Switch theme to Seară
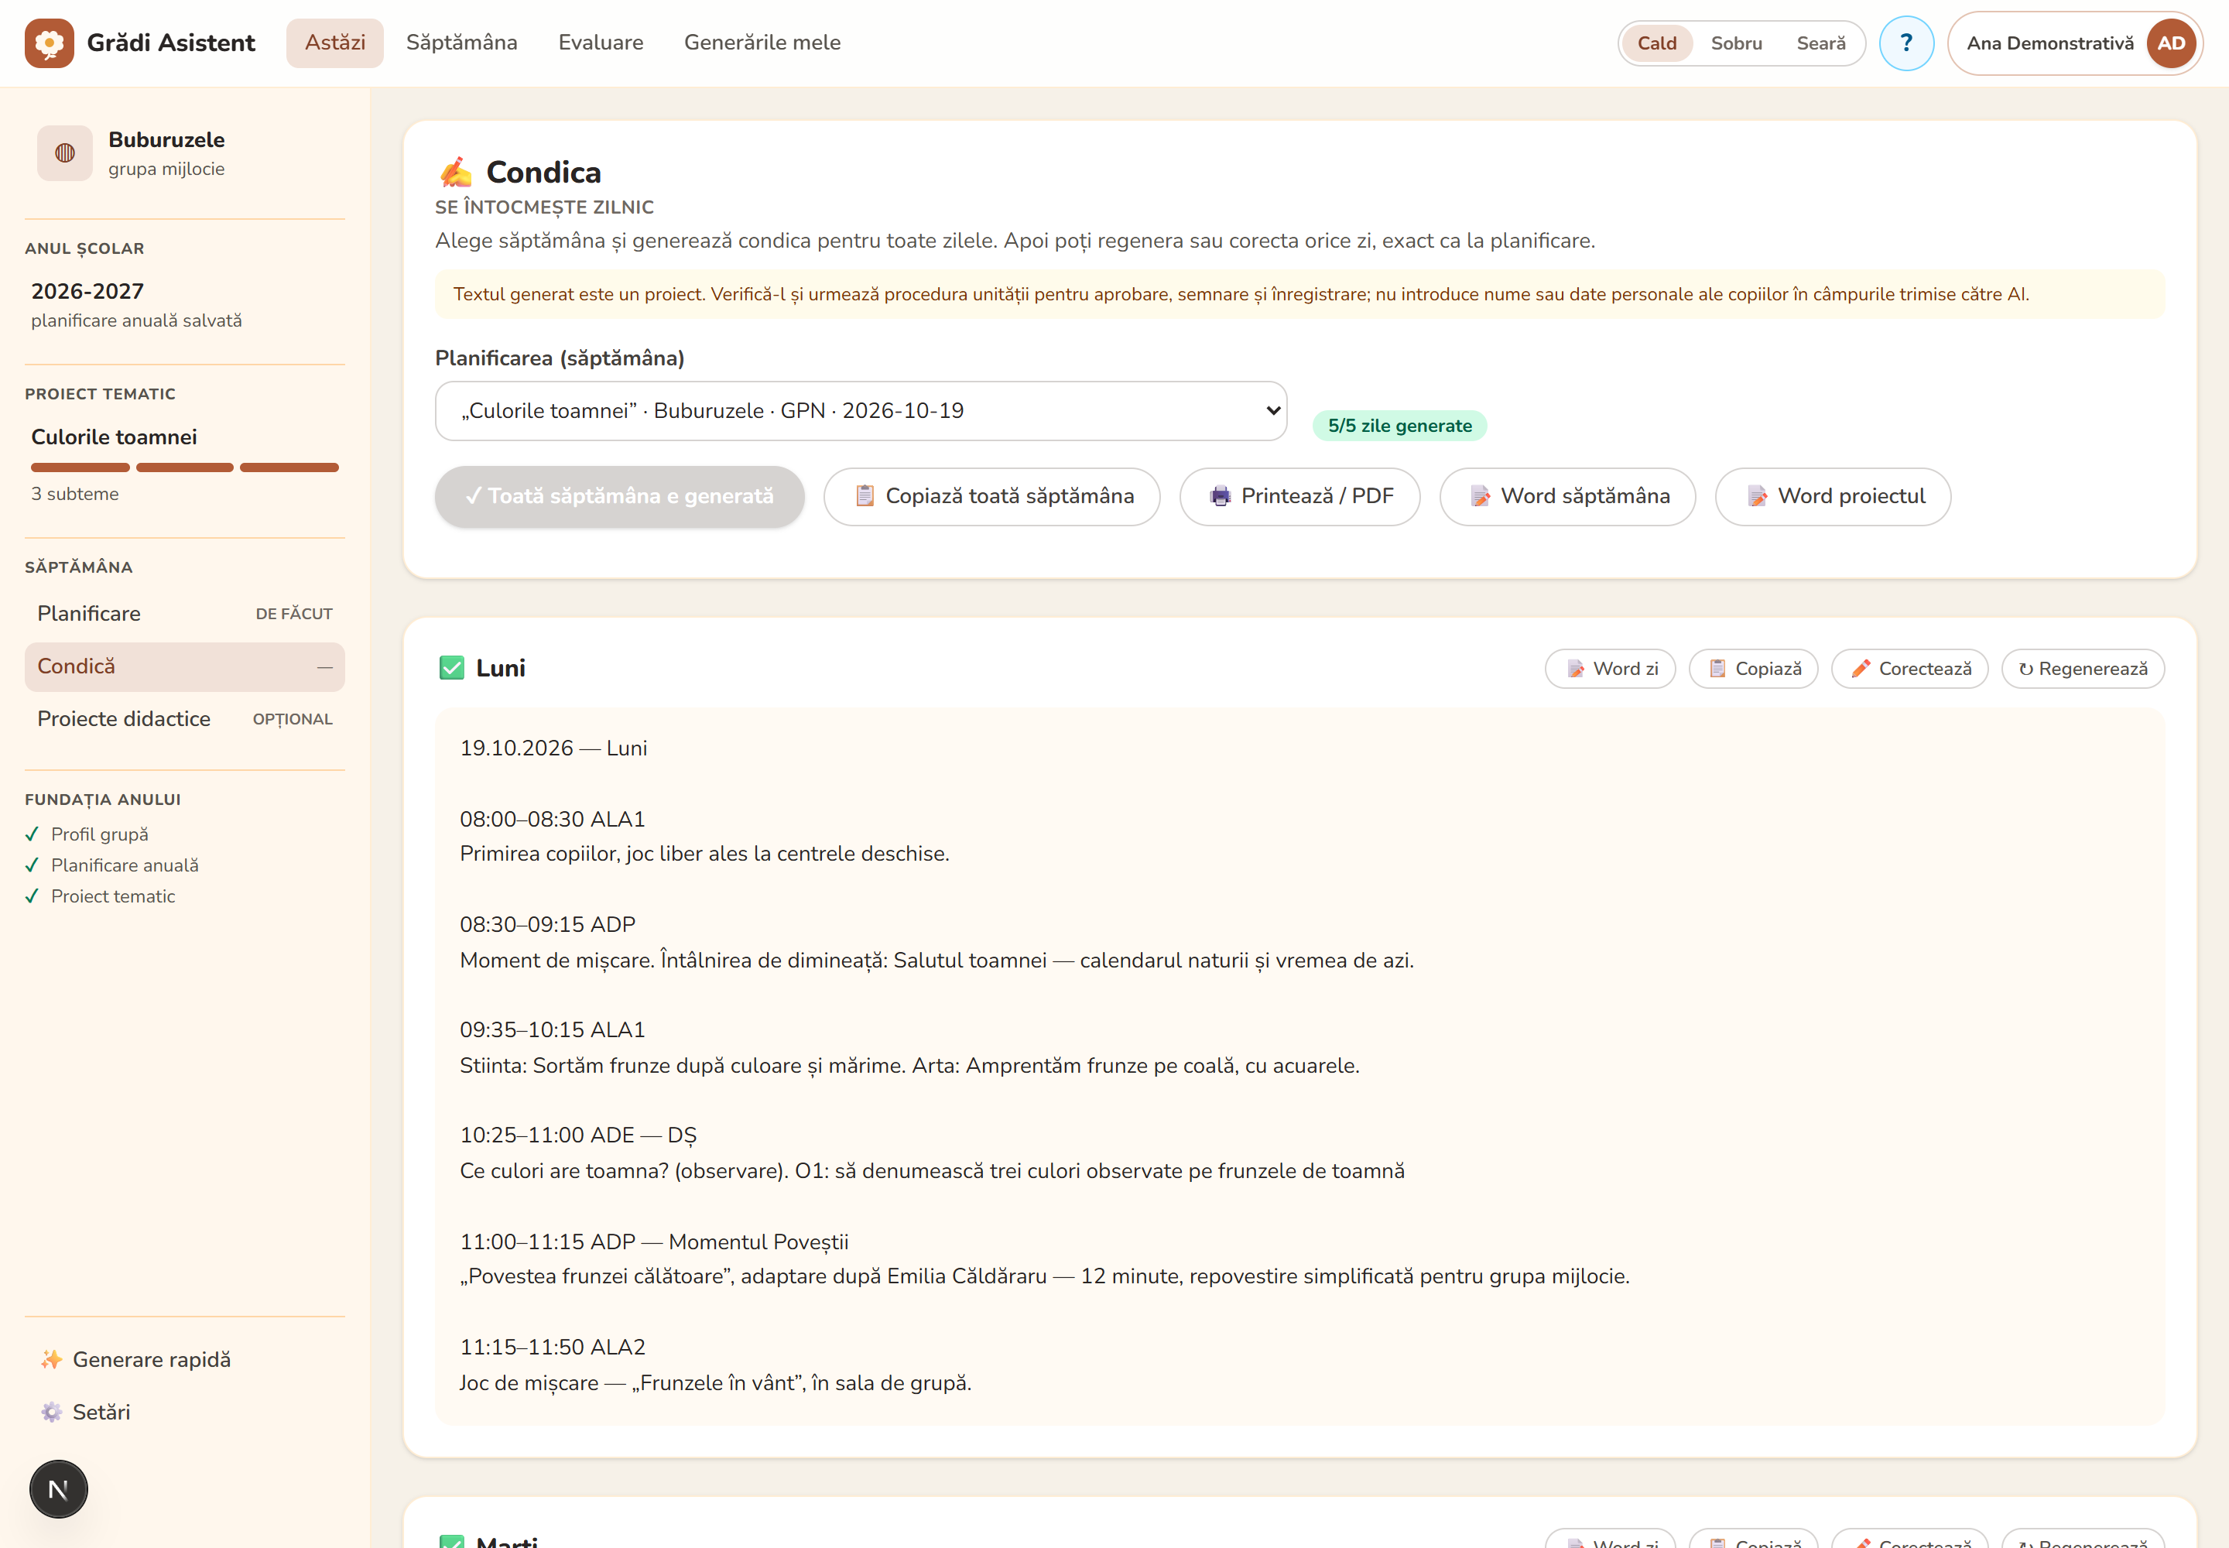 [x=1820, y=43]
